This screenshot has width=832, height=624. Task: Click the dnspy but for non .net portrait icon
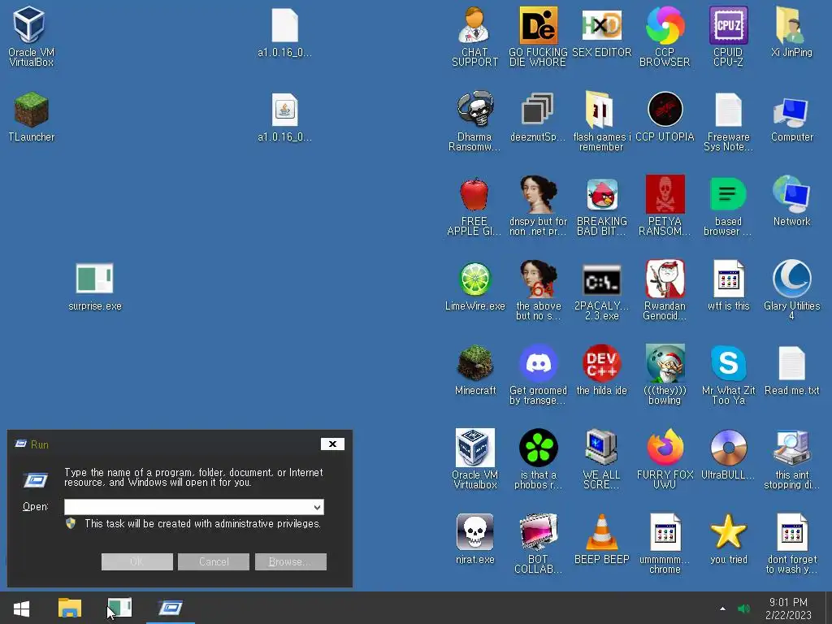(x=538, y=194)
